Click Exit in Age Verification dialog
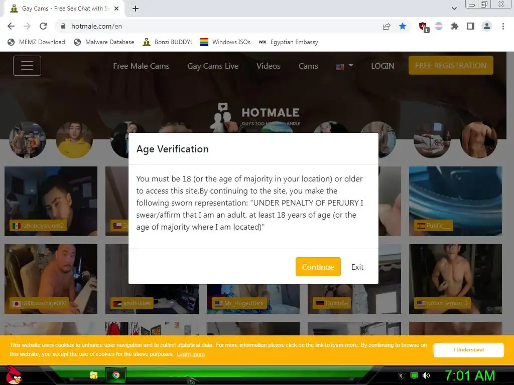Image resolution: width=514 pixels, height=385 pixels. 357,267
